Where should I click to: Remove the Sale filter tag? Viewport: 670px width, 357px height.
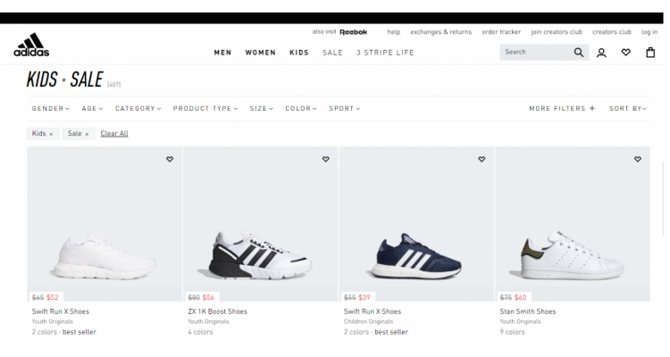[87, 134]
